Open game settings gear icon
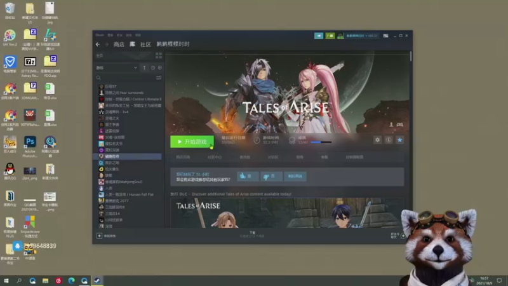508x286 pixels. tap(377, 140)
